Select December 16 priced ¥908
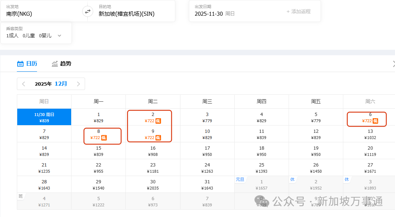Viewport: 395px width, 217px height. pyautogui.click(x=153, y=151)
